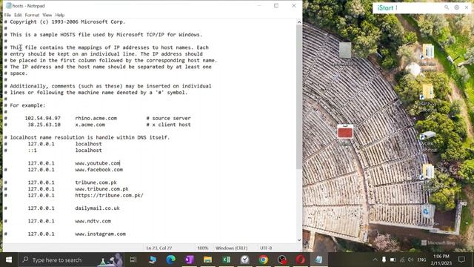Open the clock app on the taskbar
Screen dimensions: 474x267
tap(245, 260)
